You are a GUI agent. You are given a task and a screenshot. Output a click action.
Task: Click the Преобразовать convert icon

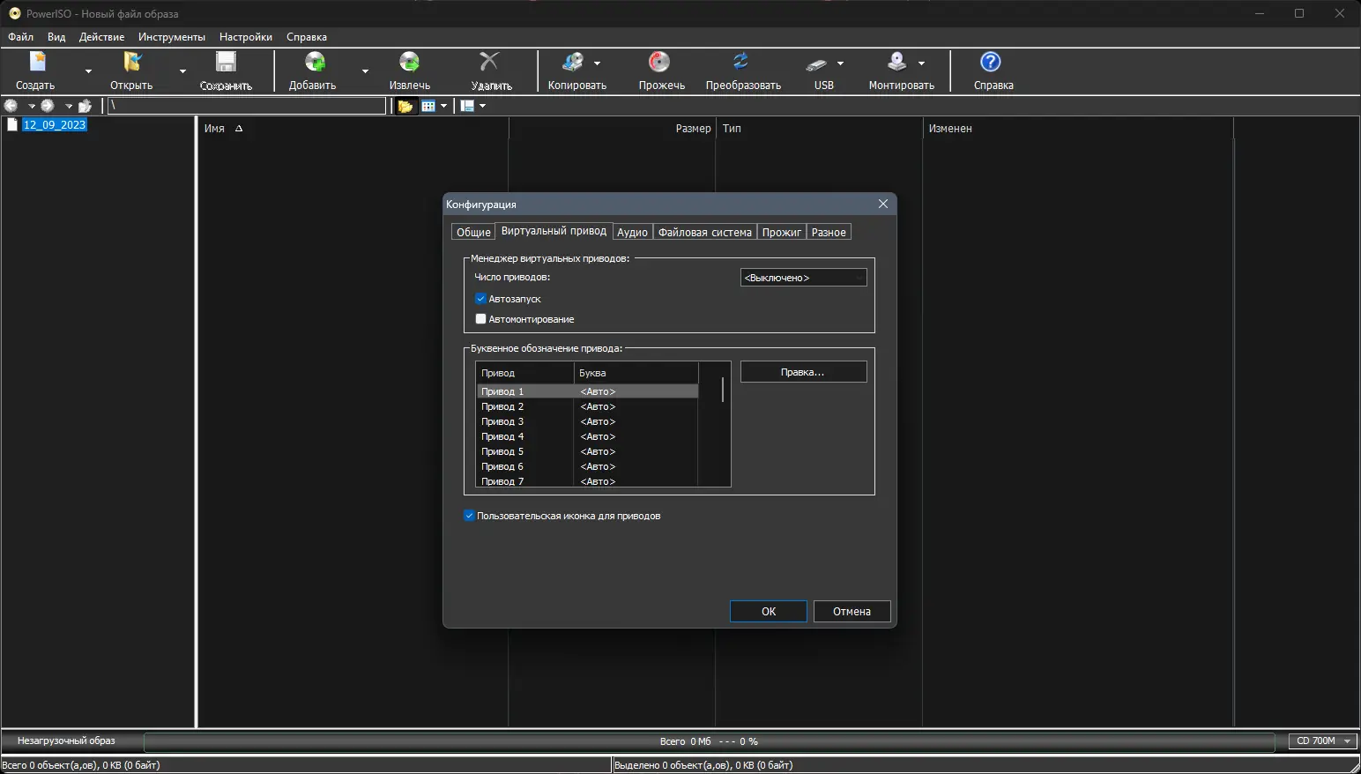741,62
